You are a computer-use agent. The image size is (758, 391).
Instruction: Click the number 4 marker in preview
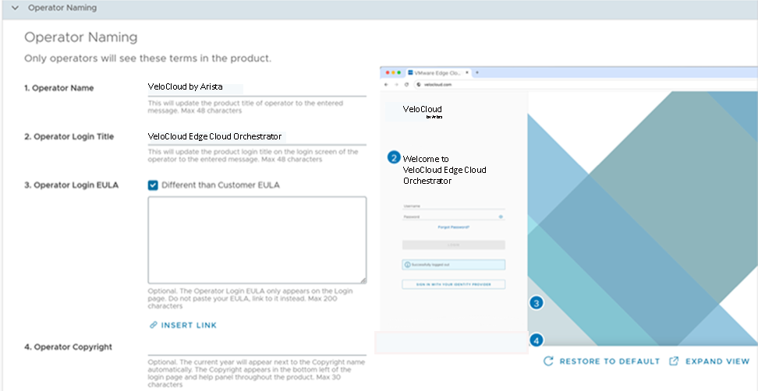pos(536,340)
